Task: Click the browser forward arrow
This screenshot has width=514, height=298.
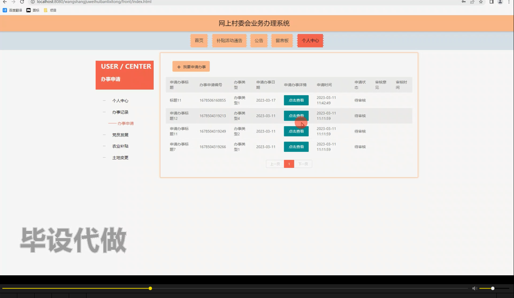Action: coord(14,2)
